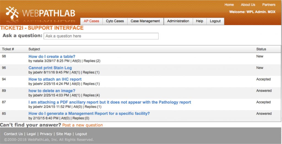Visit the Partners link

[269, 5]
